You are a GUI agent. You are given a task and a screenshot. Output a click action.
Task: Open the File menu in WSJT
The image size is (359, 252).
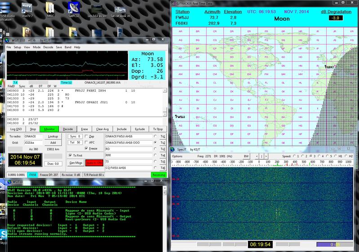pyautogui.click(x=9, y=47)
